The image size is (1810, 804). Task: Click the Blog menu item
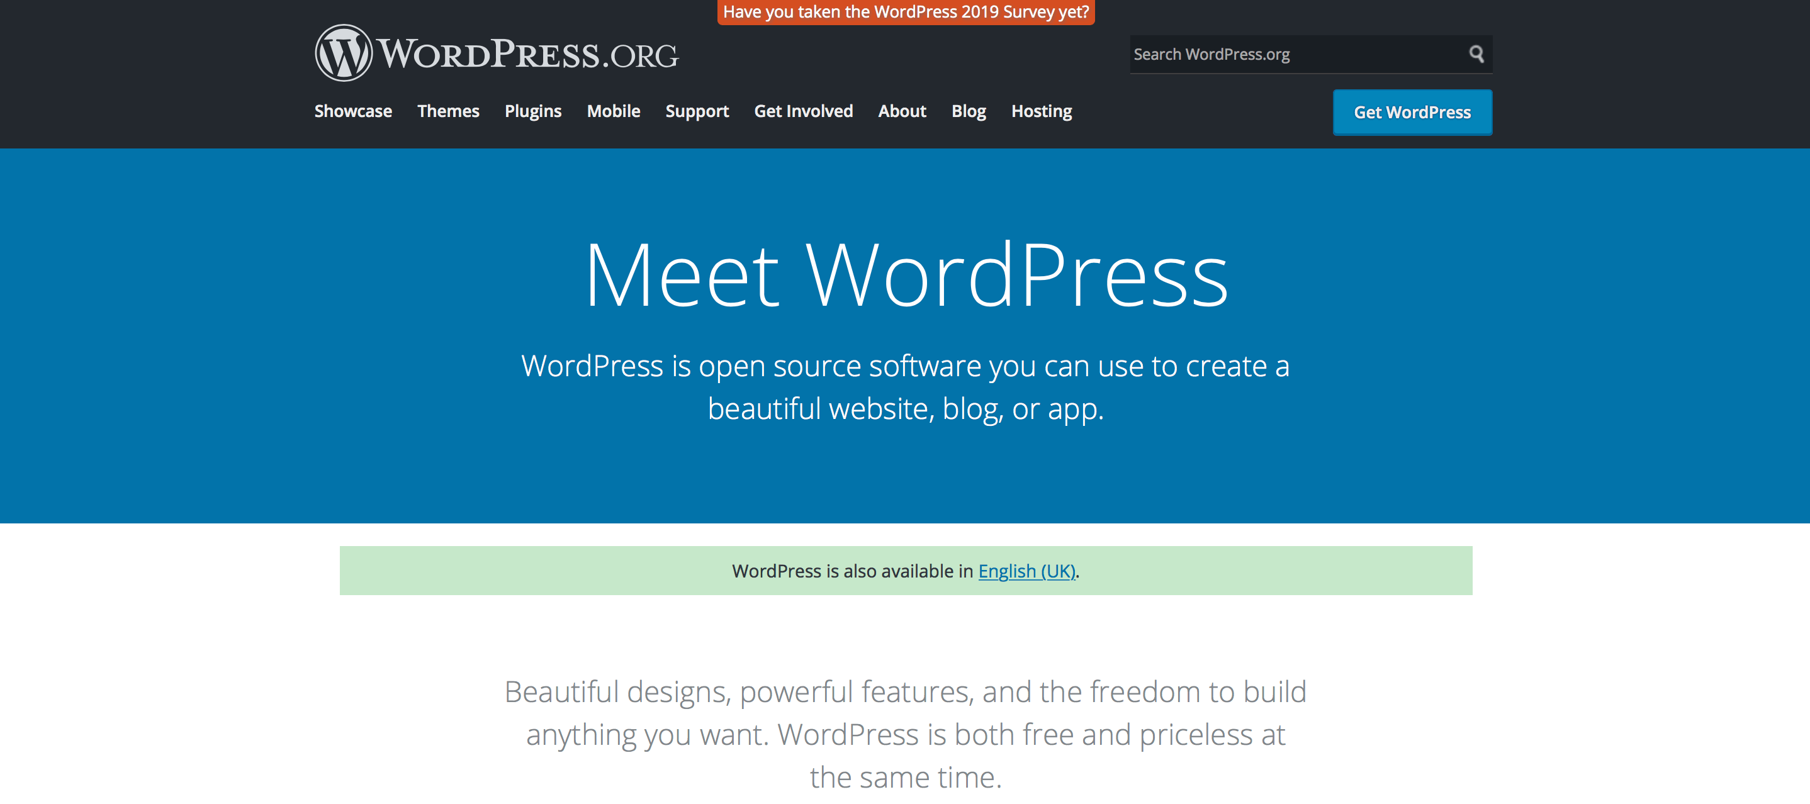click(x=969, y=111)
